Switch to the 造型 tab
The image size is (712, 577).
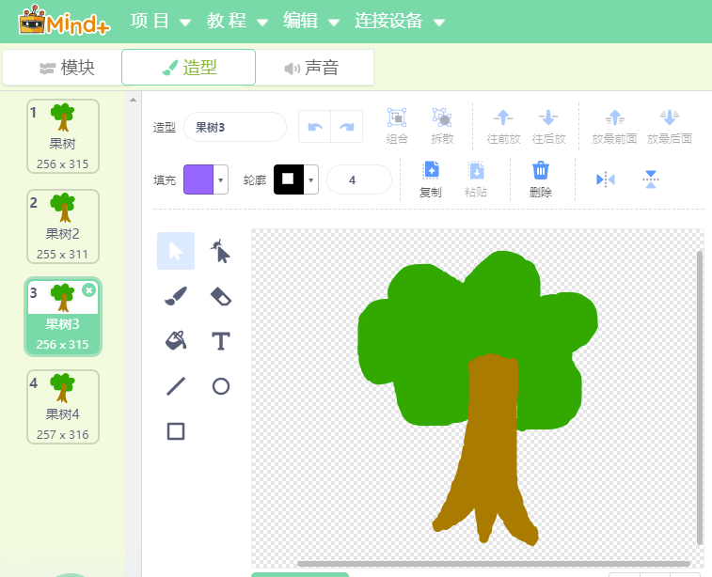click(188, 68)
